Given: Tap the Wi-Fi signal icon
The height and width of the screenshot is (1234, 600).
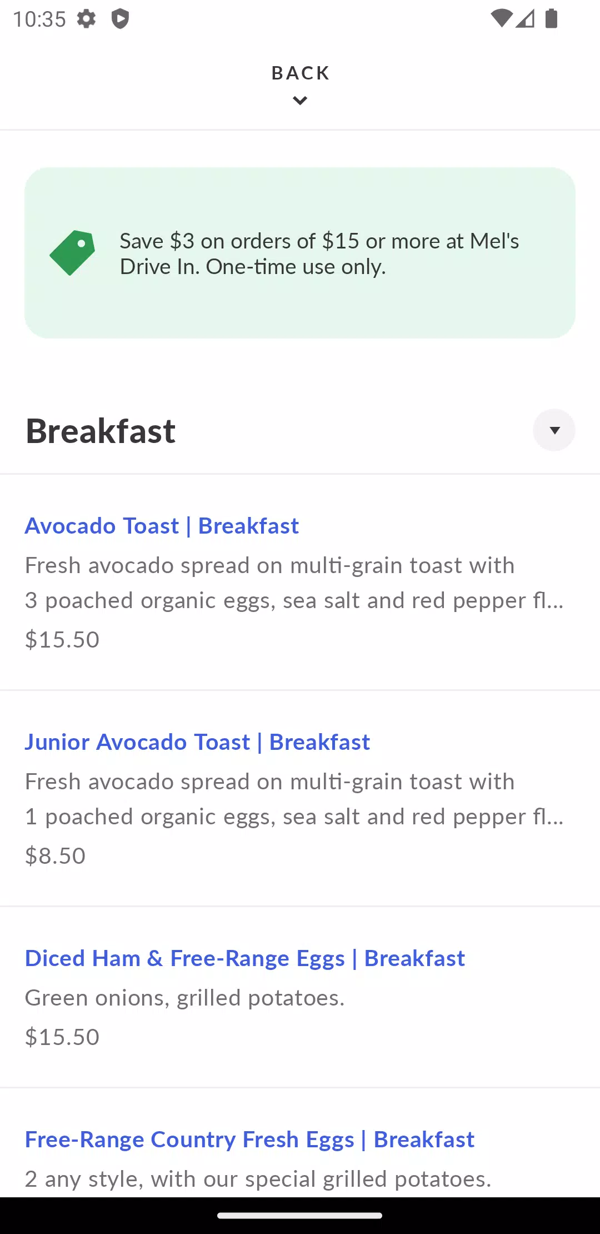Looking at the screenshot, I should (502, 18).
